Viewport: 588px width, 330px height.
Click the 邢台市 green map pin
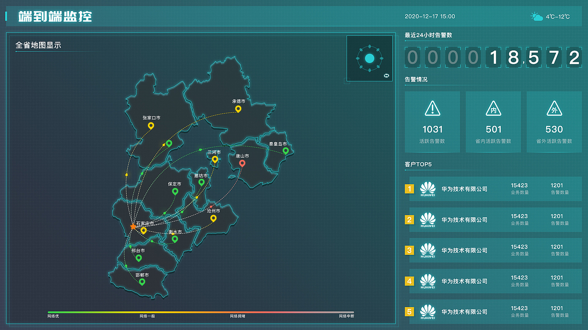coord(139,258)
